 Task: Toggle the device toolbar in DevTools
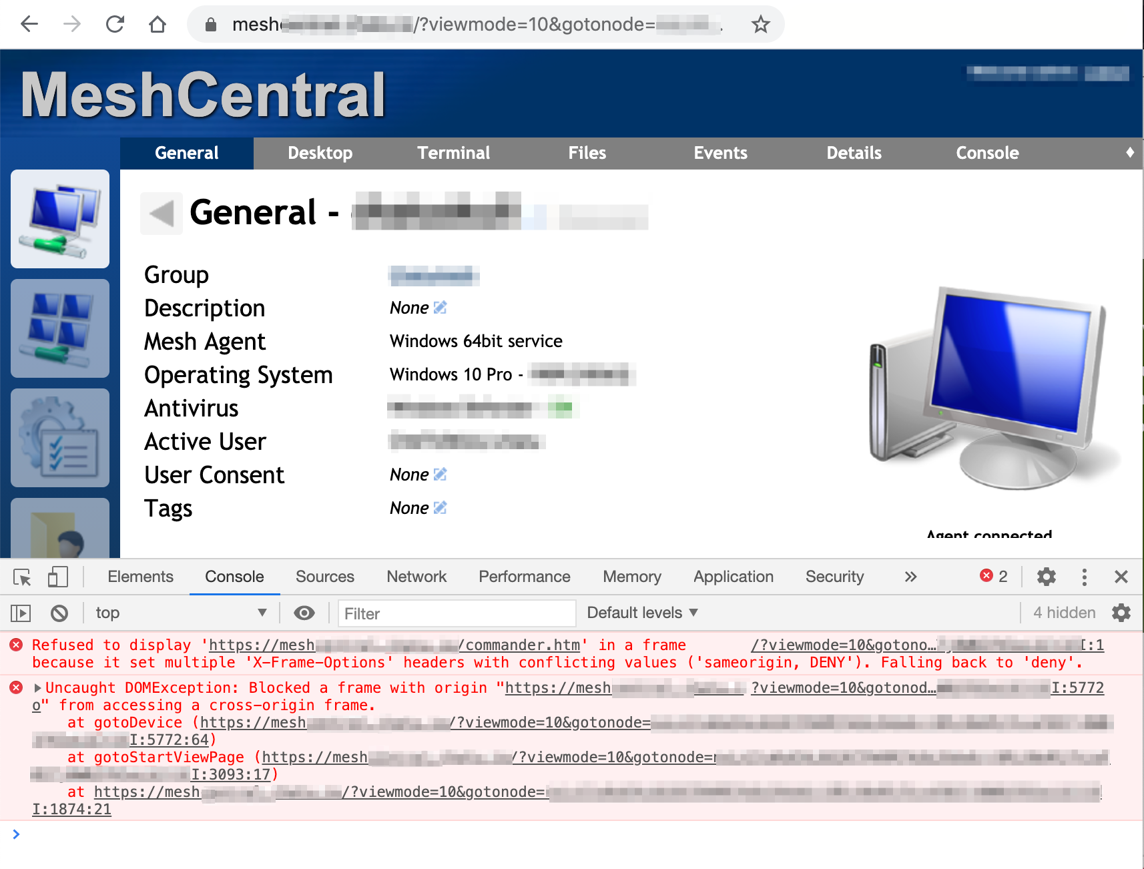[x=57, y=577]
